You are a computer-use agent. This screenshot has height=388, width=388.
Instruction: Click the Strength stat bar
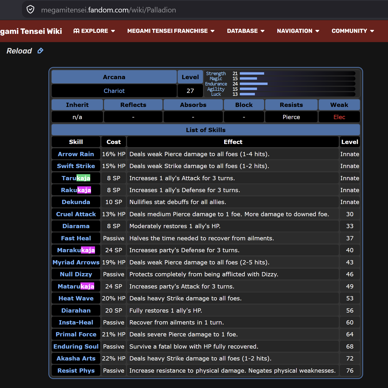coord(297,73)
